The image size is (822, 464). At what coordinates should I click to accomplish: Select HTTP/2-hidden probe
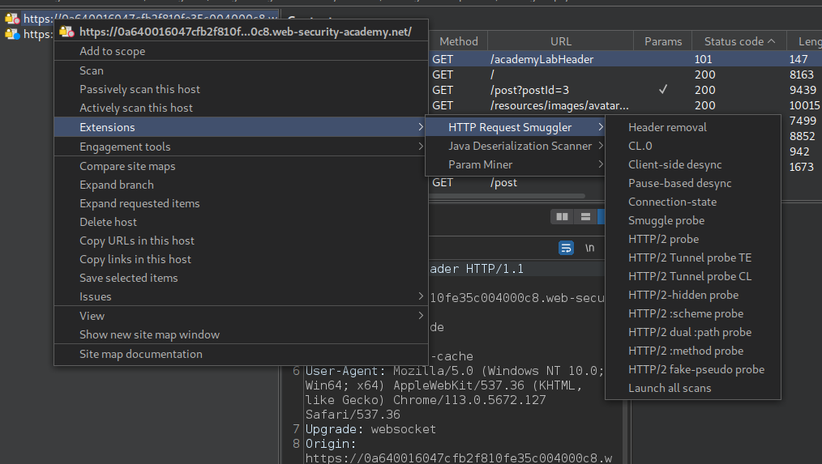tap(693, 295)
